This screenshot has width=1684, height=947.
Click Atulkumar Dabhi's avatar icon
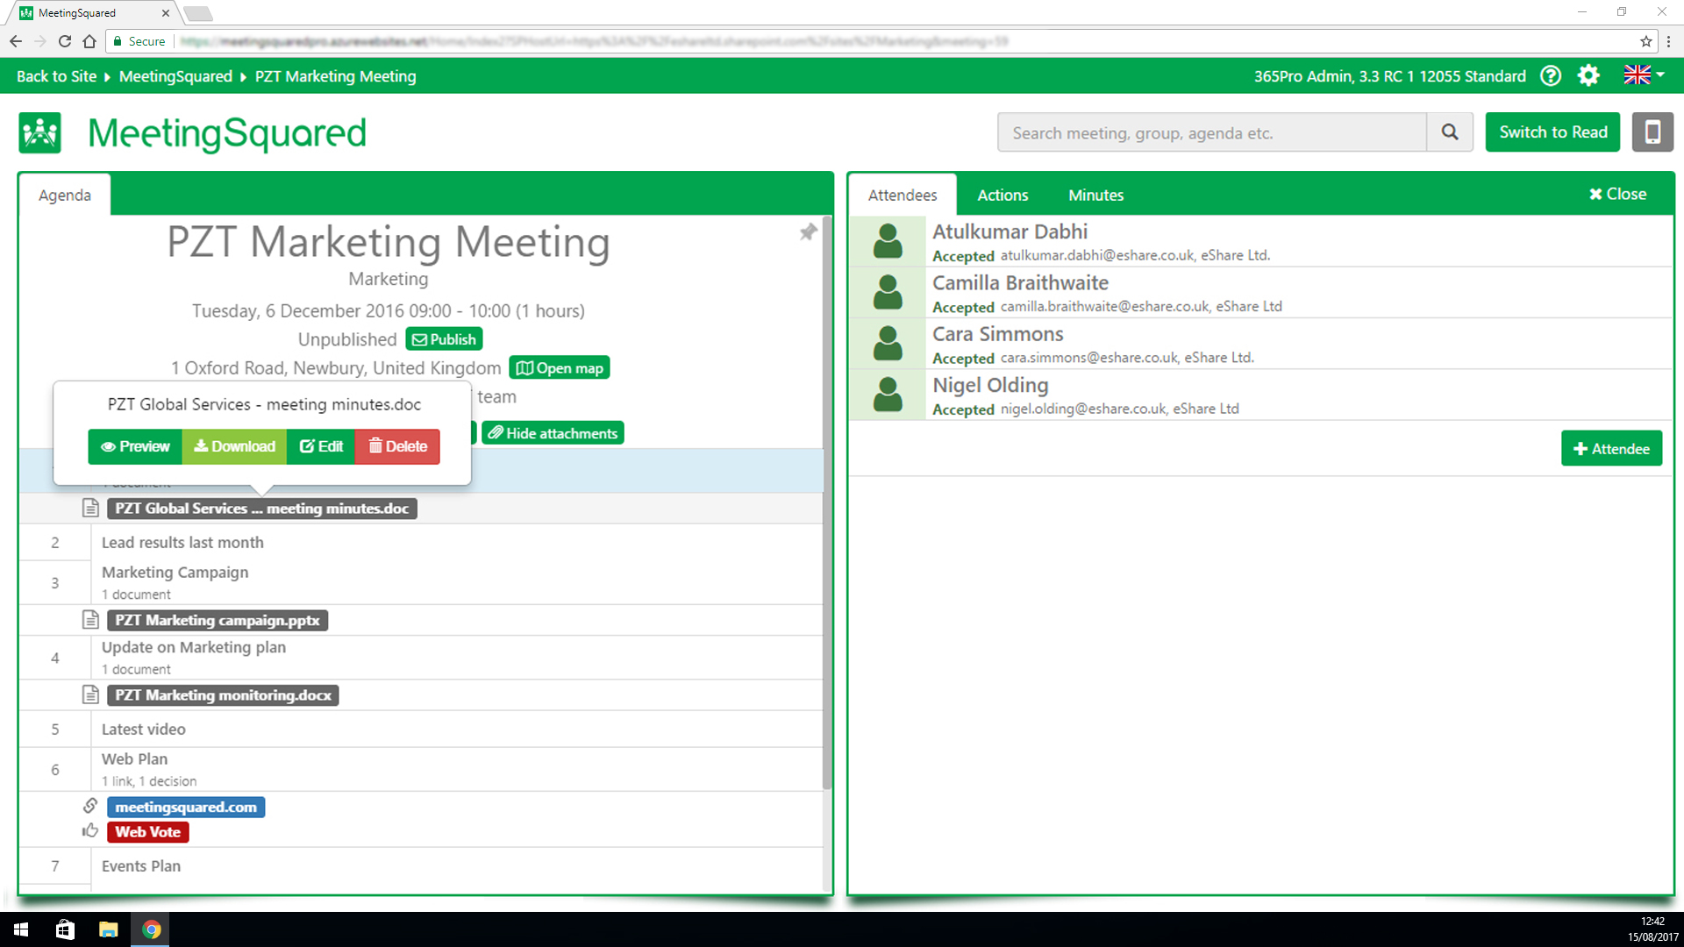(888, 241)
